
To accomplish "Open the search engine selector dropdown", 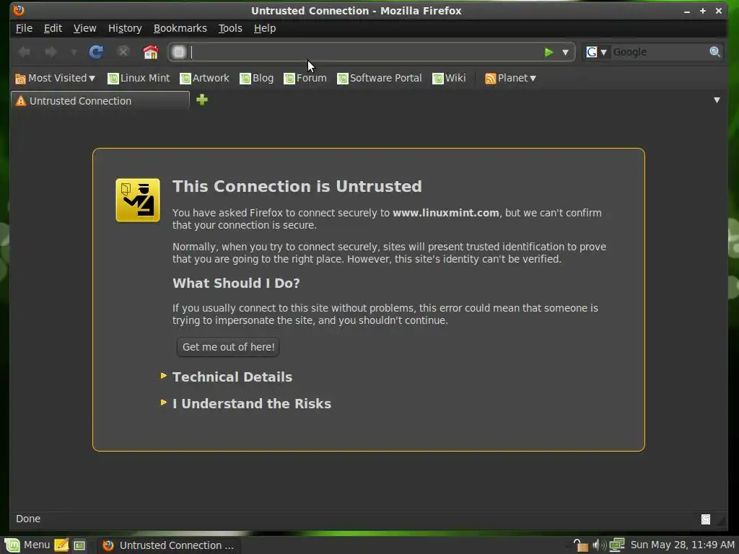I will (596, 52).
